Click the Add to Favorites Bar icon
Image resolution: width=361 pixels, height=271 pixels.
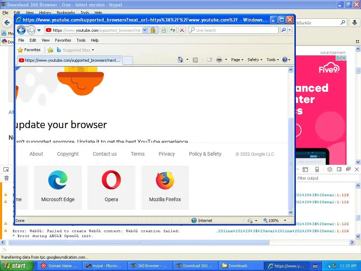point(50,50)
